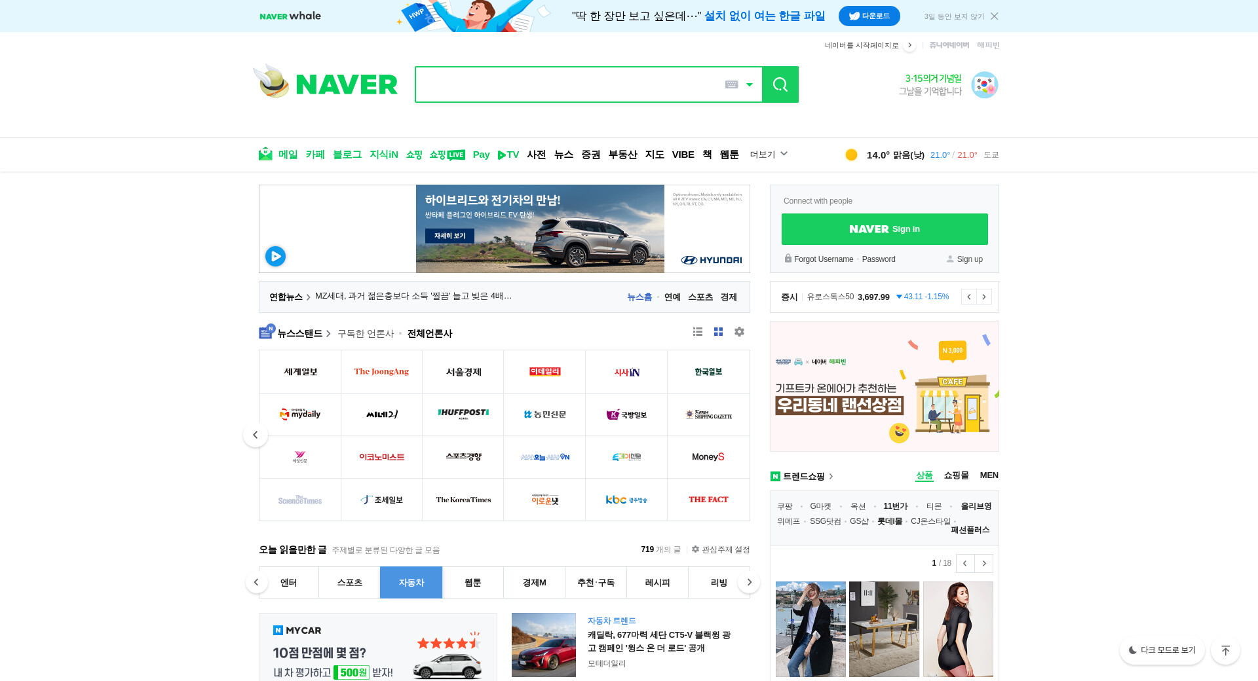Open the 연합뉴스 headline link
This screenshot has width=1258, height=681.
pos(413,296)
